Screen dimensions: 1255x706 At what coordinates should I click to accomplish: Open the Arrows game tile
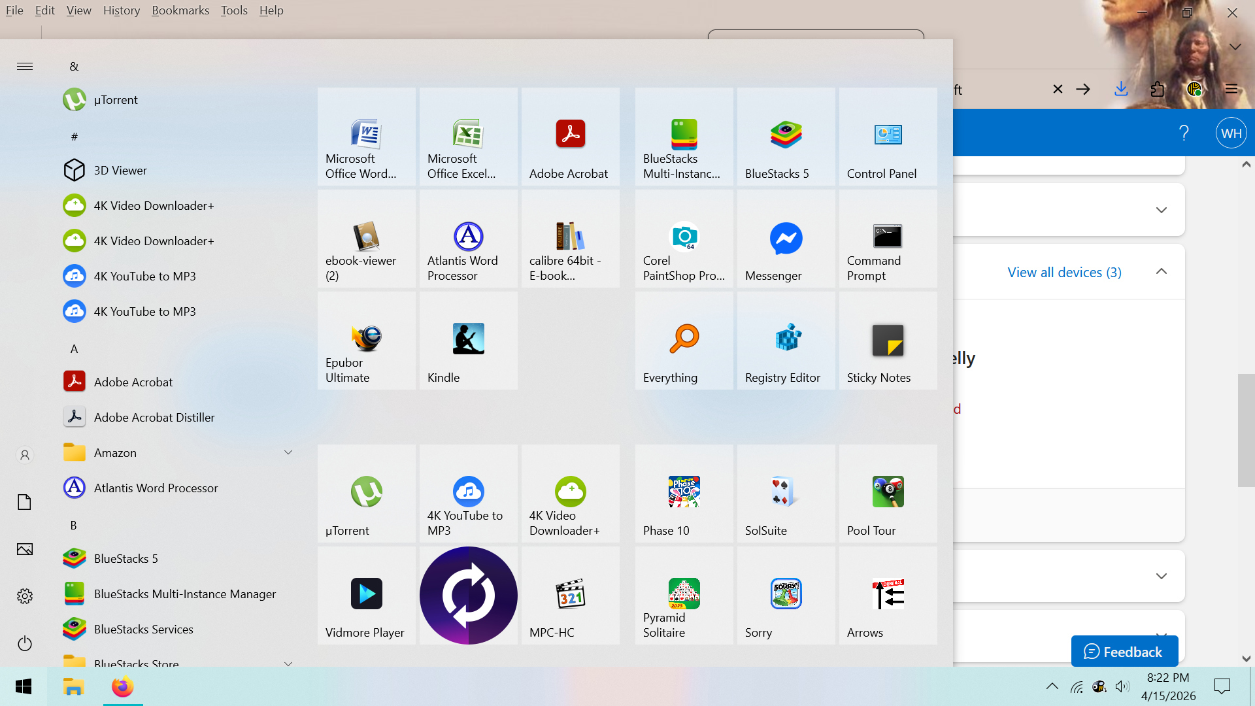tap(888, 596)
